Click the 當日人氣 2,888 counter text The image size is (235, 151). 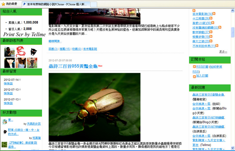coord(20,29)
